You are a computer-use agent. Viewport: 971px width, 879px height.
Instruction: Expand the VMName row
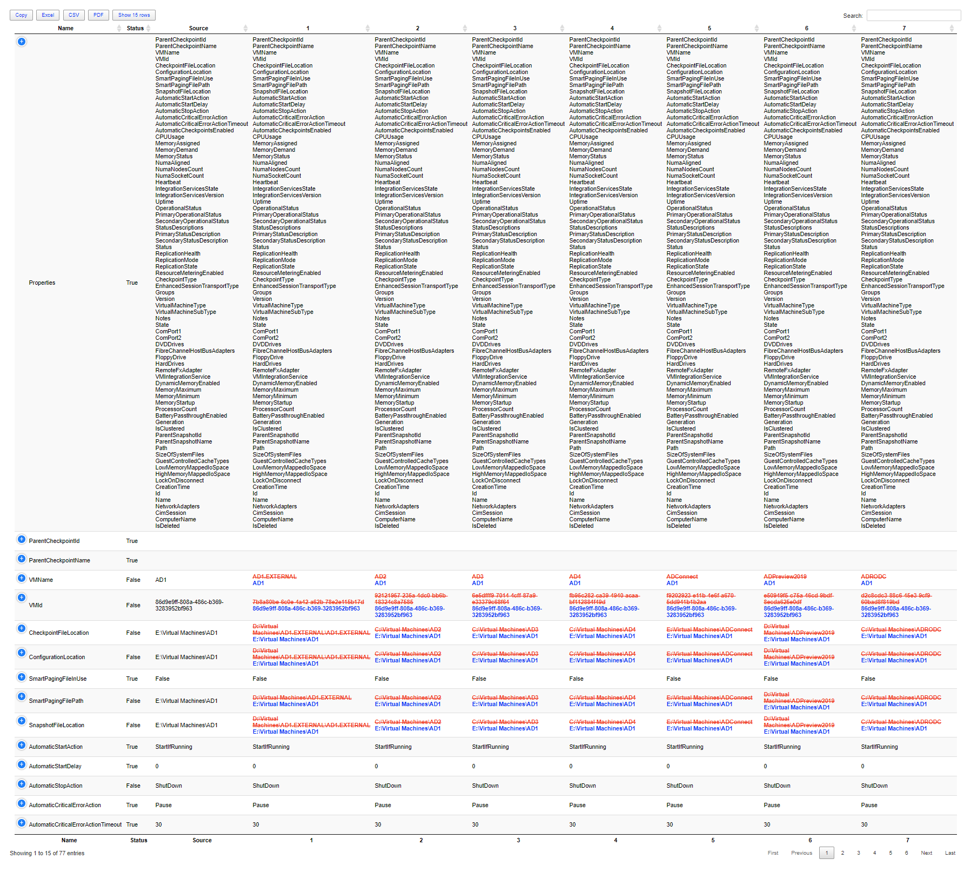tap(22, 579)
